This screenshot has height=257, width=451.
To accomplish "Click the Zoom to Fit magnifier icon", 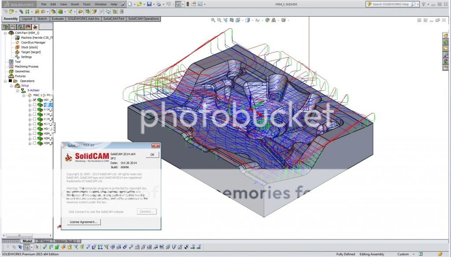I will (213, 20).
